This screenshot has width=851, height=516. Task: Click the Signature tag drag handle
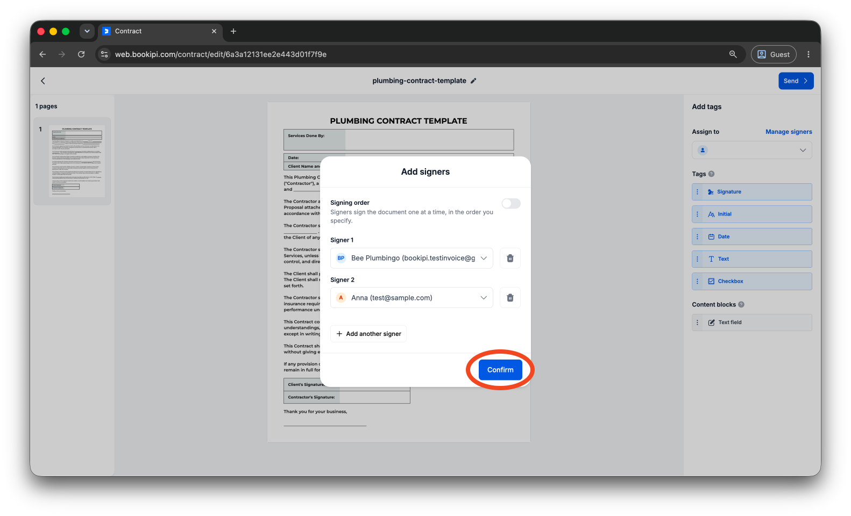698,192
